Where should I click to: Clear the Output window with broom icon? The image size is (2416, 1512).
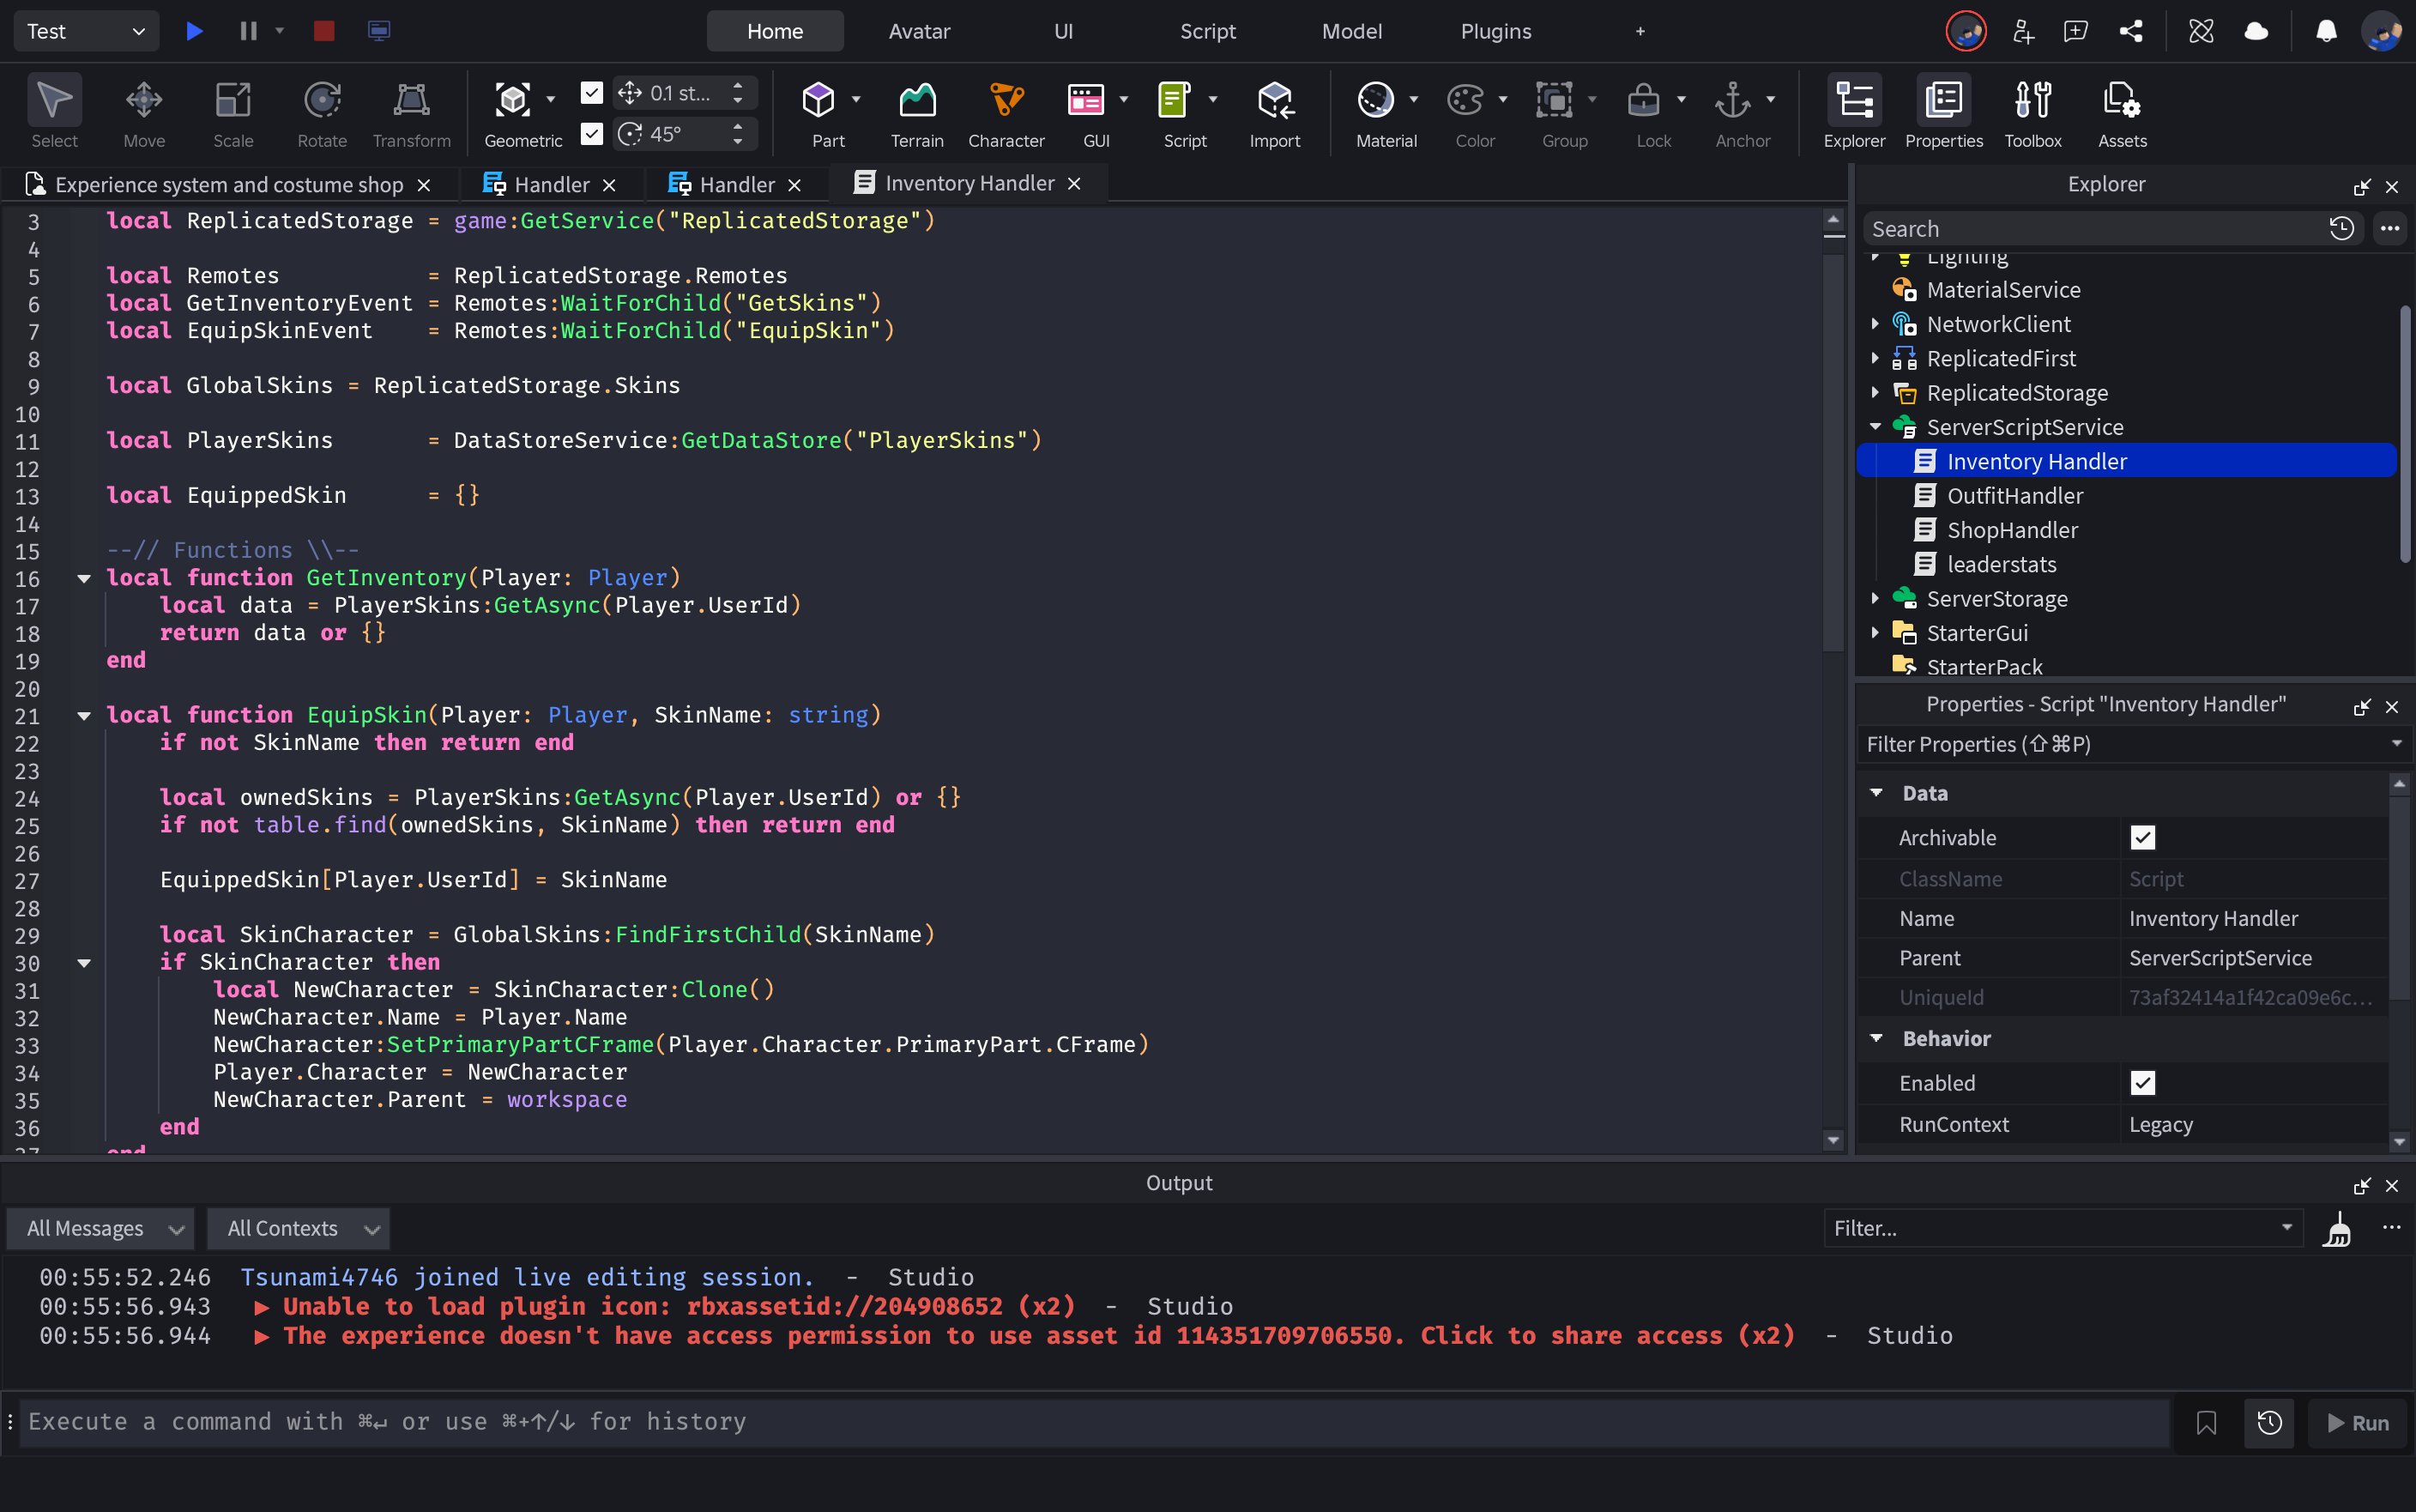click(x=2336, y=1228)
